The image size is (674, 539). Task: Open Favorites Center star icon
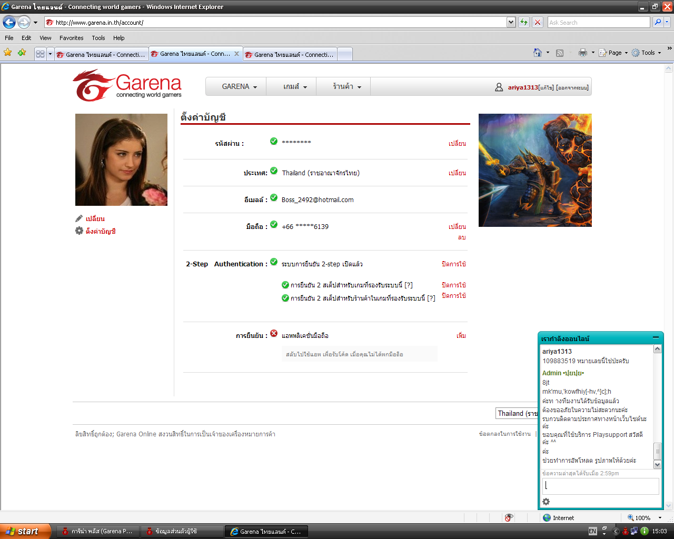(8, 53)
